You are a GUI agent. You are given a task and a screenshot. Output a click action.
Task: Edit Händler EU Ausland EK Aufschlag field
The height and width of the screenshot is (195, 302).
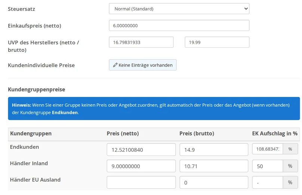[x=268, y=182]
